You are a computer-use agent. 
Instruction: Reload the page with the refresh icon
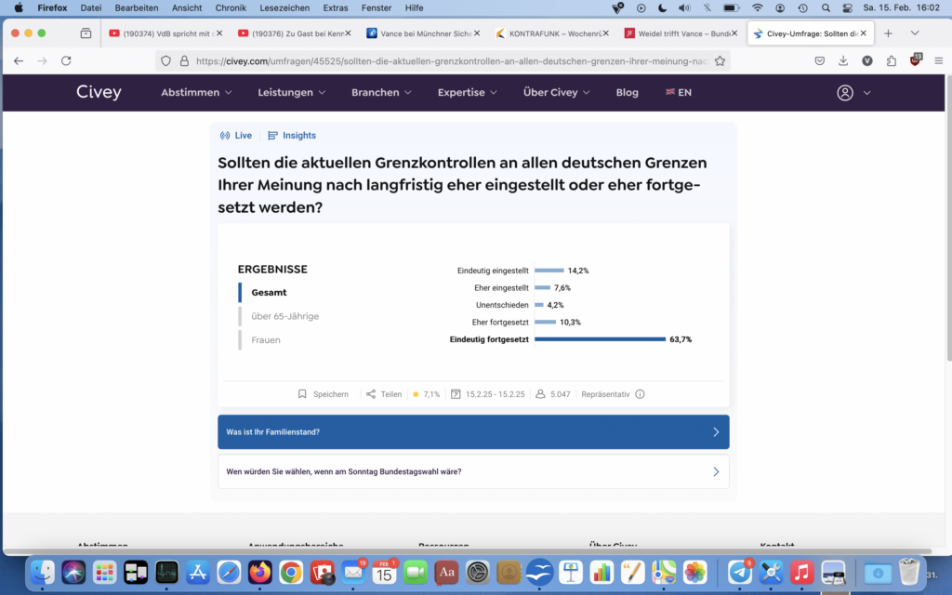(x=66, y=61)
